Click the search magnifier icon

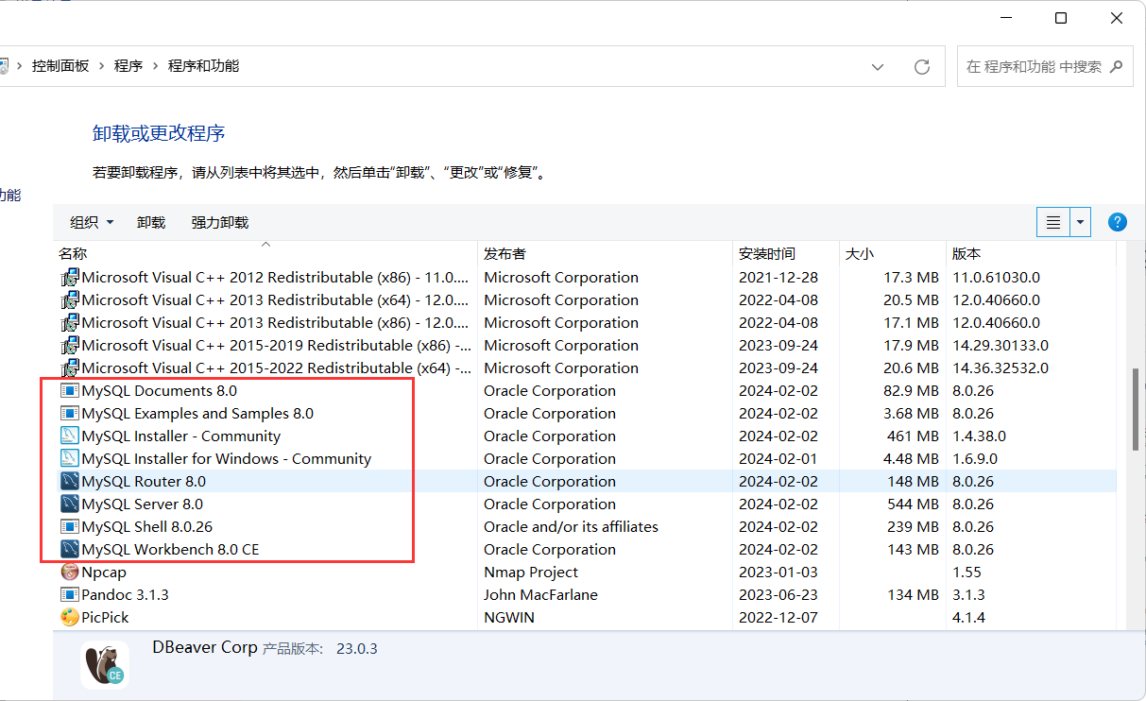coord(1116,67)
